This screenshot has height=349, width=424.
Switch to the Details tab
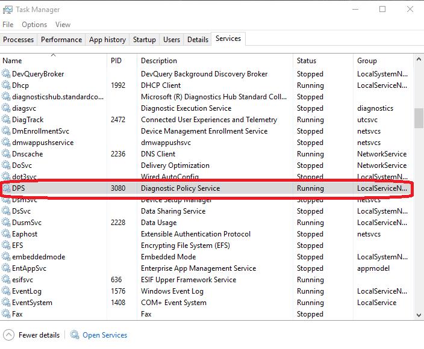point(198,40)
